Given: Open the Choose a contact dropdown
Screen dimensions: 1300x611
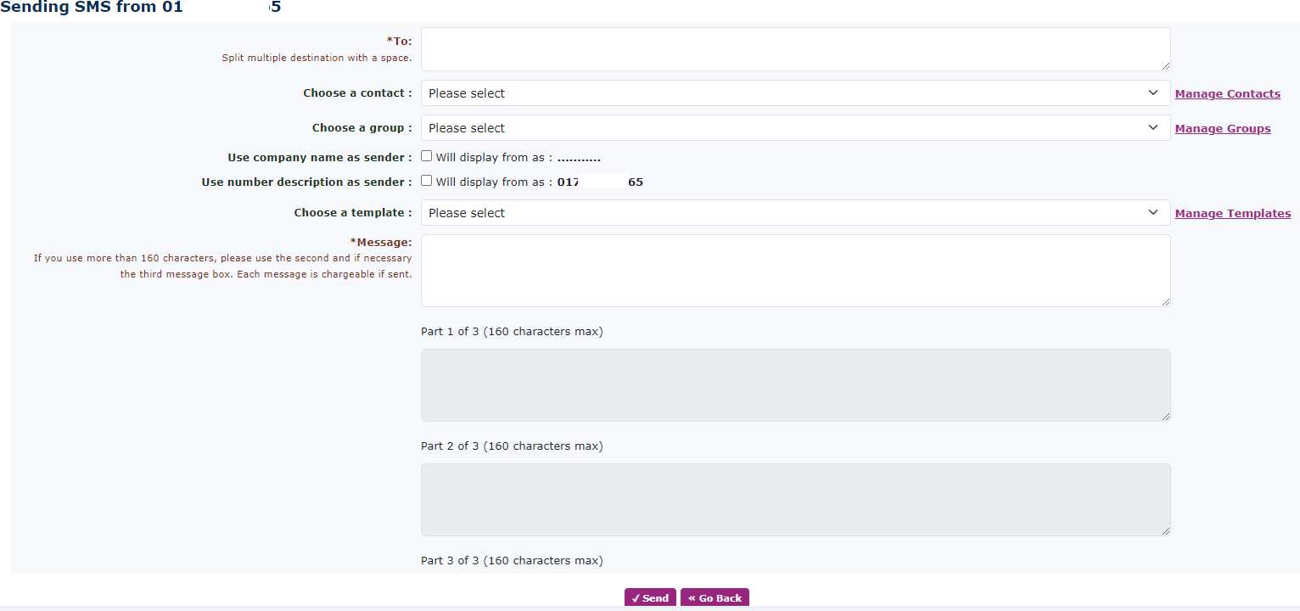Looking at the screenshot, I should 795,93.
